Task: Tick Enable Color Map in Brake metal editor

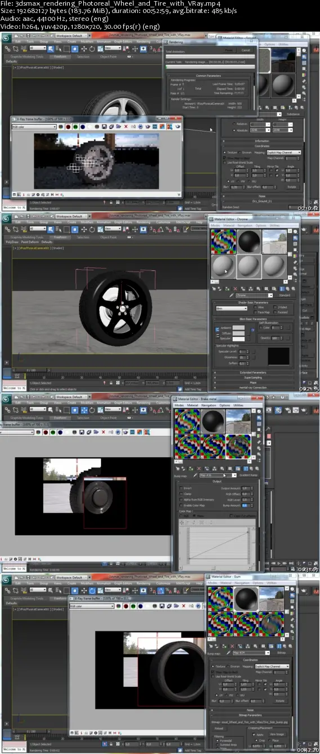Action: point(181,505)
